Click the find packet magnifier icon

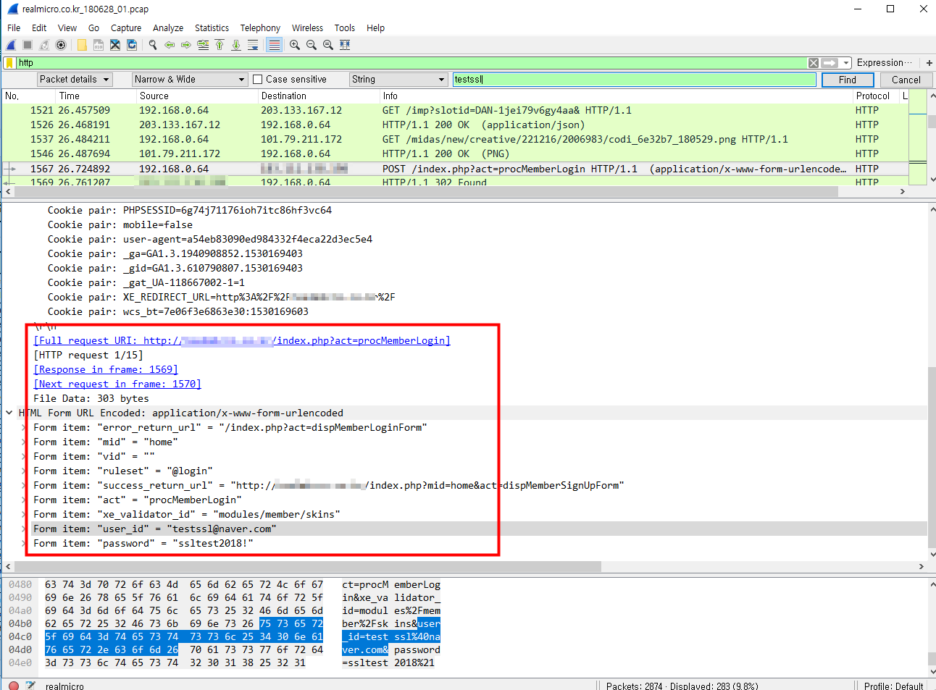tap(153, 45)
